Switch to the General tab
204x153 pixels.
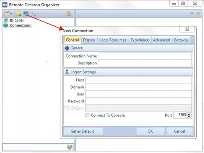tap(72, 40)
